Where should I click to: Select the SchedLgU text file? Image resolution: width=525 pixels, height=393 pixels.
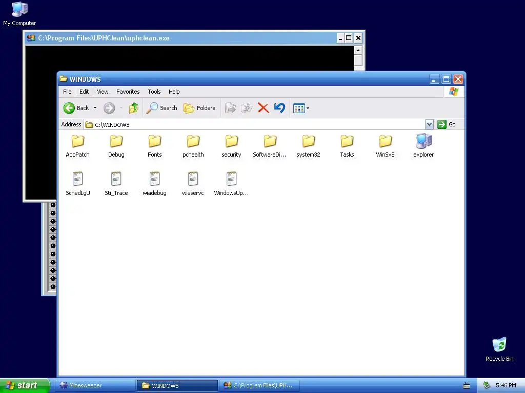(78, 184)
